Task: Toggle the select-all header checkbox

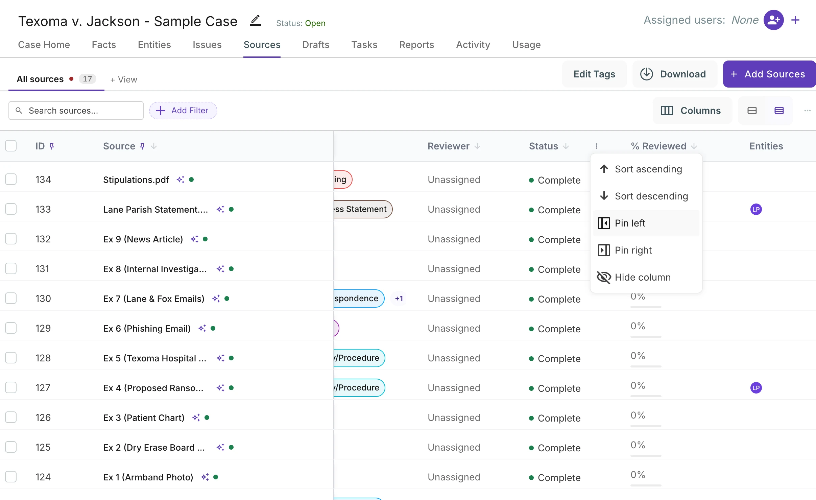Action: pos(11,146)
